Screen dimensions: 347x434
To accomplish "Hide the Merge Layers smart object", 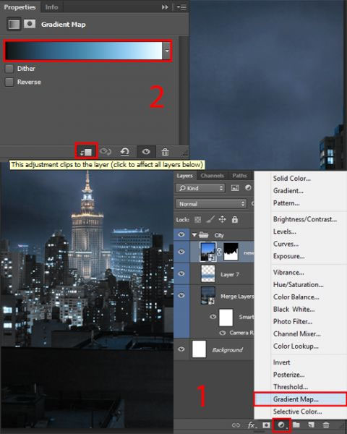I will (x=181, y=295).
